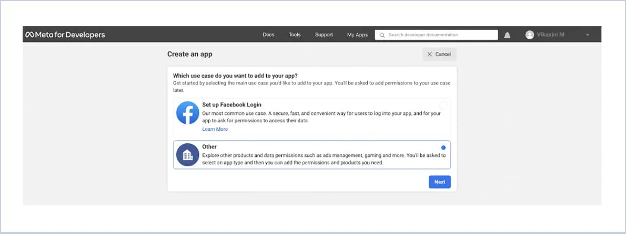Select the Set up Facebook Login radio button
The image size is (626, 234).
pos(443,105)
